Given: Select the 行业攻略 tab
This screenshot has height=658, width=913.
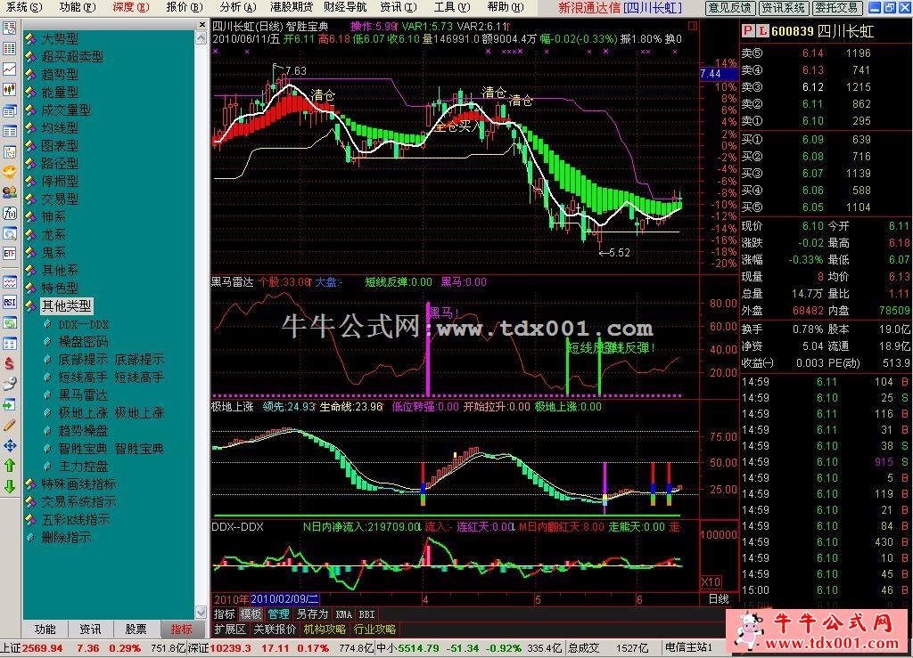Looking at the screenshot, I should [x=374, y=629].
